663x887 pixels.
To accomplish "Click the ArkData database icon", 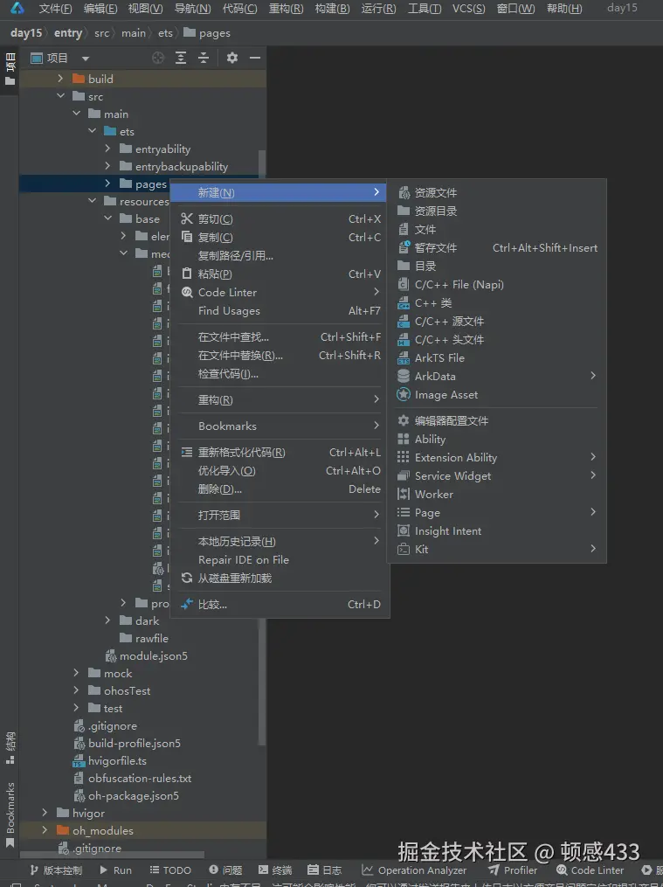I will [404, 376].
